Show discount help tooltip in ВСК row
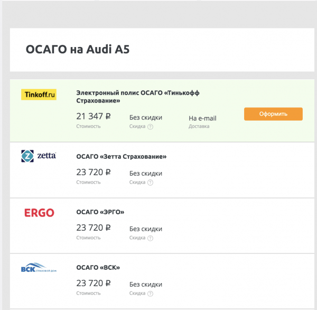 click(x=151, y=294)
